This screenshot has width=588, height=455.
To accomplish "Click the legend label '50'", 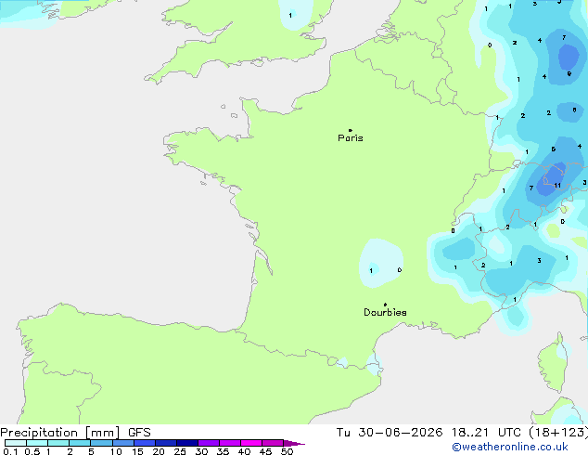I will [287, 451].
